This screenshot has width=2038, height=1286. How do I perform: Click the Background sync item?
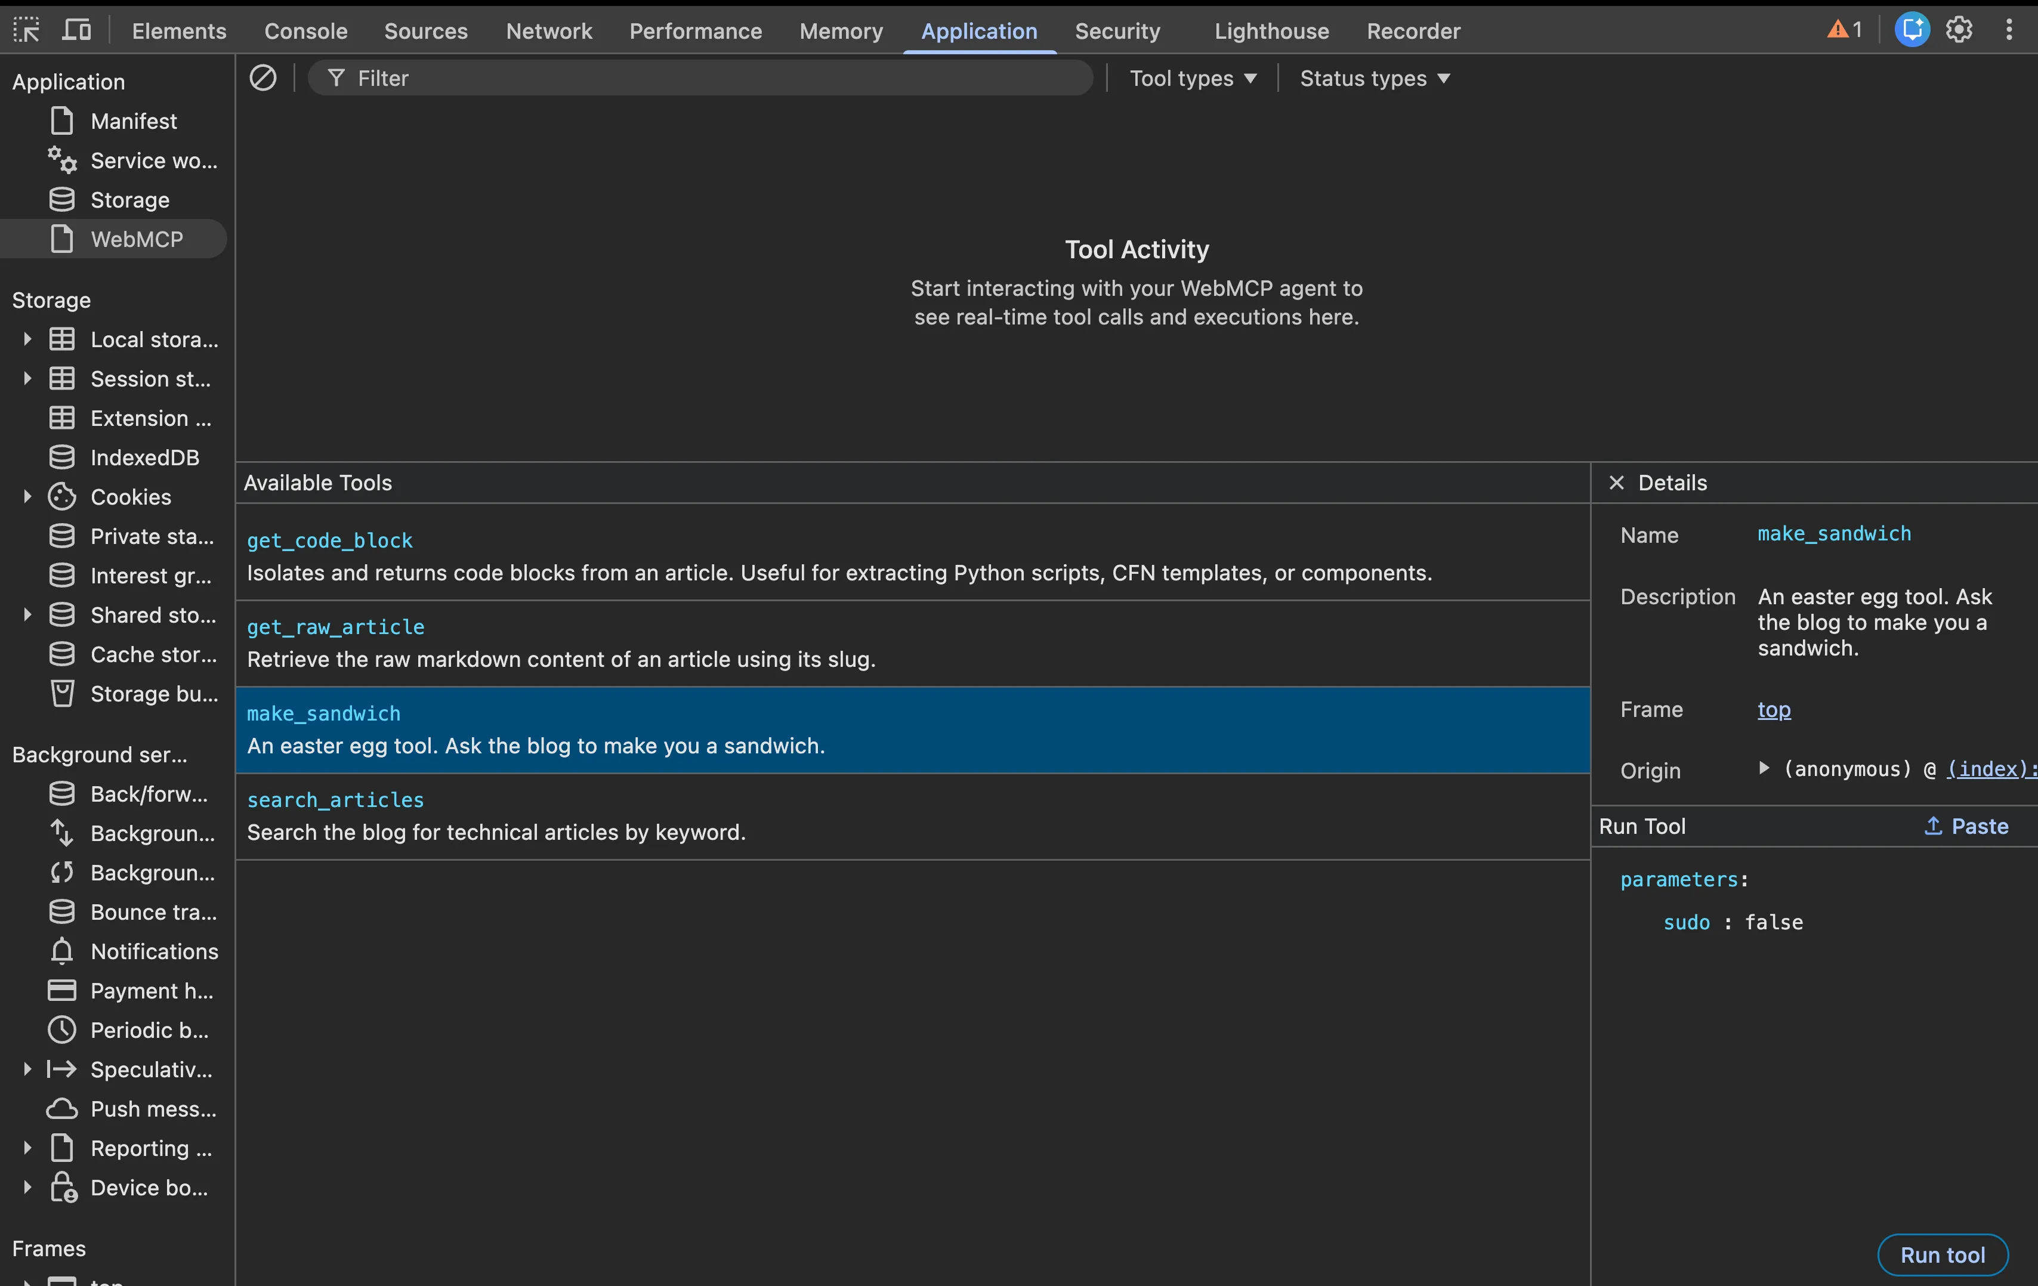(x=113, y=872)
